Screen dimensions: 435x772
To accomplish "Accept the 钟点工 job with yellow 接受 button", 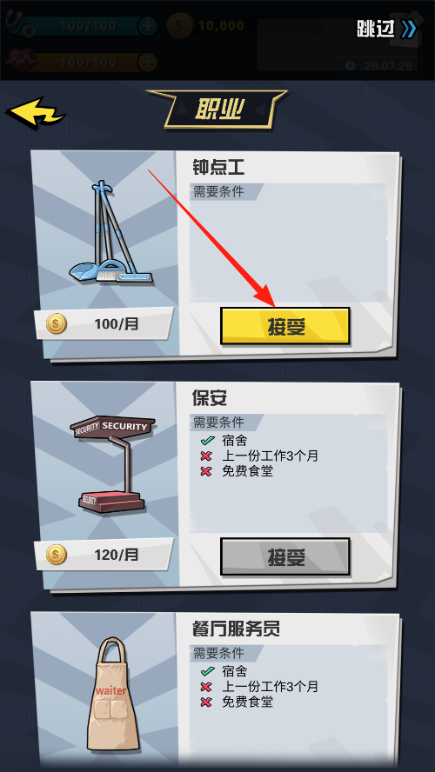I will click(x=284, y=326).
